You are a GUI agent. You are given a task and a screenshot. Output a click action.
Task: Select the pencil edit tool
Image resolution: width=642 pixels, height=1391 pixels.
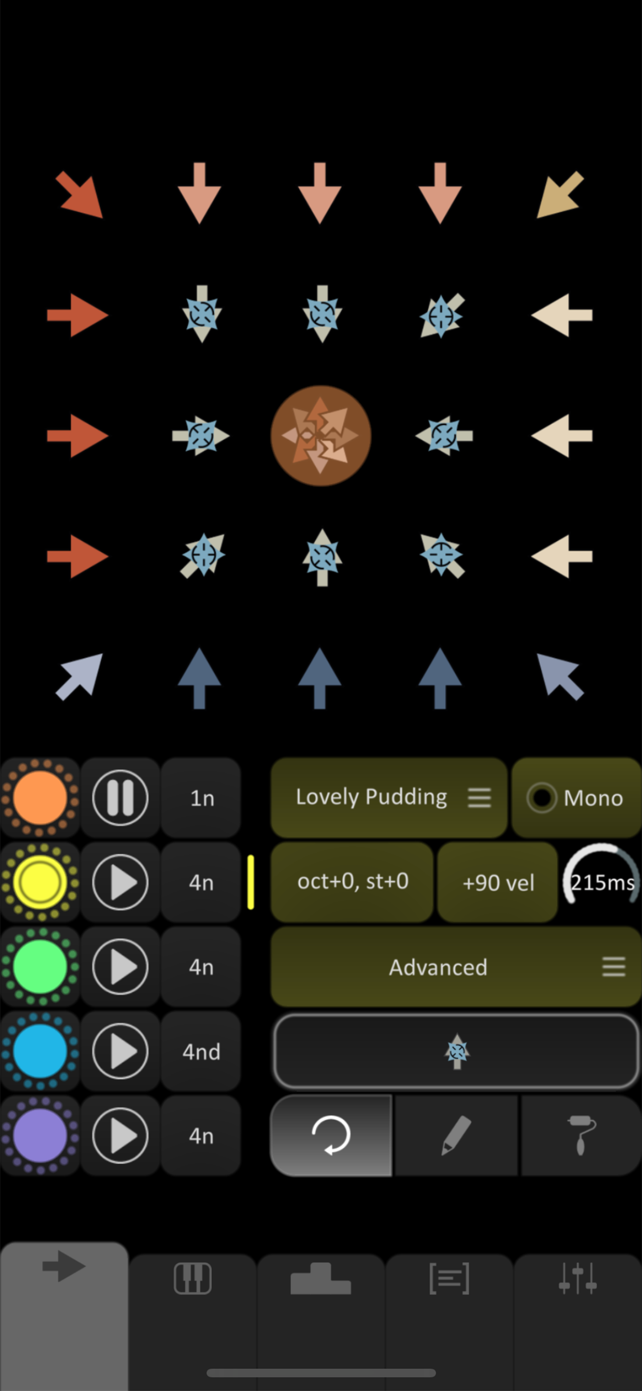(x=456, y=1134)
